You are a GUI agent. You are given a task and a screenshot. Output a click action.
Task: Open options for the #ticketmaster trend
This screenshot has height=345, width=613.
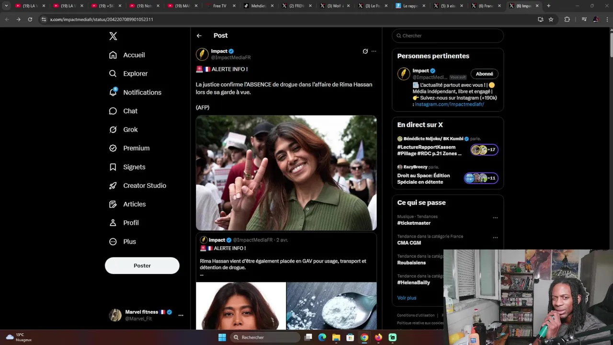click(495, 218)
